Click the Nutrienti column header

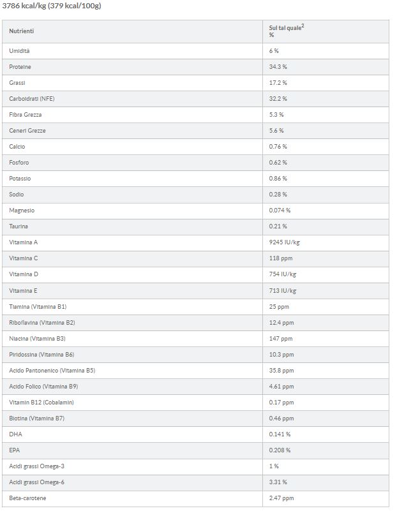tap(22, 31)
